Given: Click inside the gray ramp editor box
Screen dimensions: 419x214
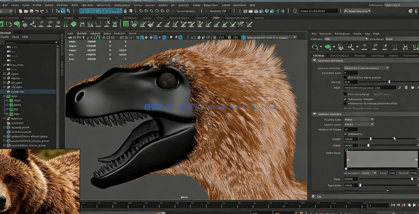Looking at the screenshot, I should pos(381,159).
